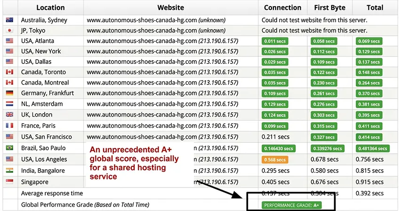
Task: Click the 0.146430 secs connection badge for Sao Paulo
Action: tap(279, 148)
